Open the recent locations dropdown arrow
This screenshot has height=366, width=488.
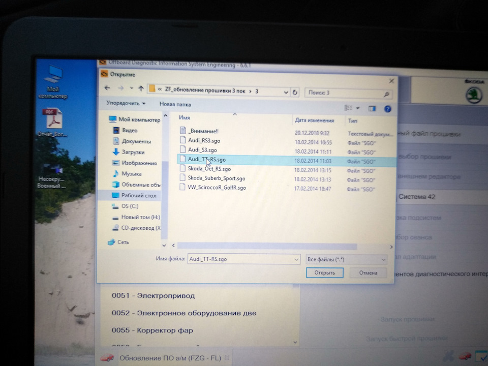(132, 88)
